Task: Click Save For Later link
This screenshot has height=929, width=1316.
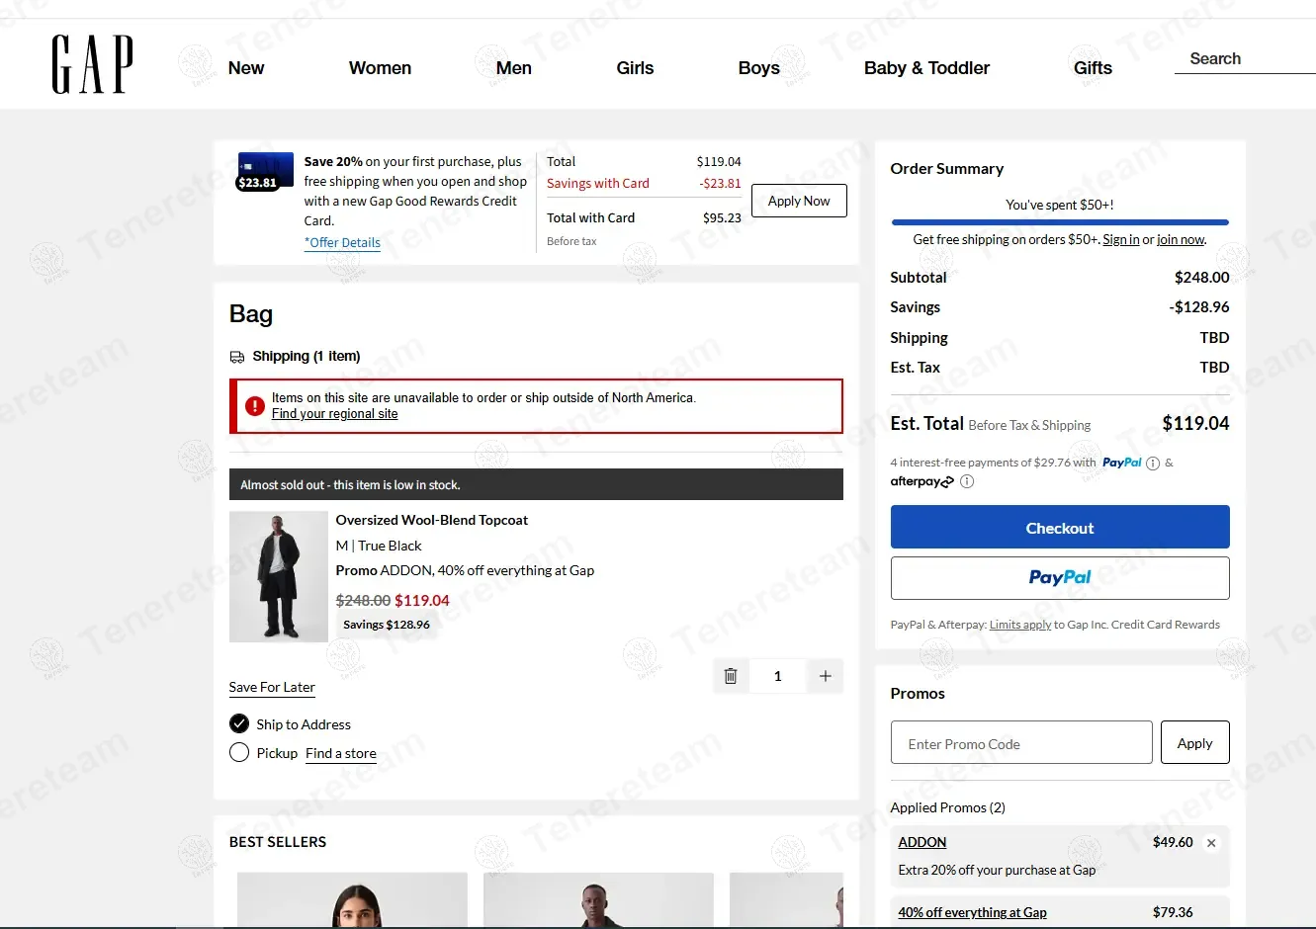Action: [272, 688]
